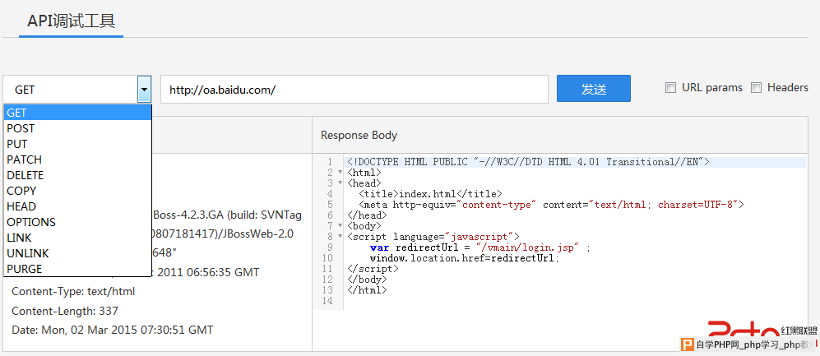
Task: Select COPY in the method list
Action: pos(77,191)
